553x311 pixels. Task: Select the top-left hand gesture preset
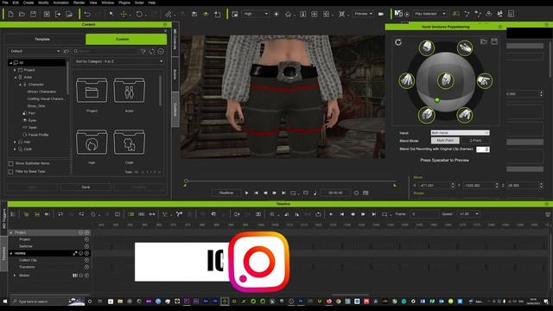426,48
